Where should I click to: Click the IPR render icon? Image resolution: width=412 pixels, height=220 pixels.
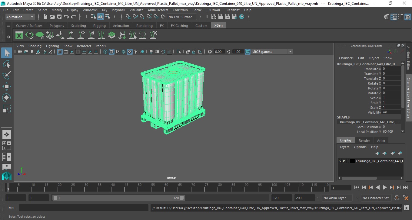(x=228, y=17)
